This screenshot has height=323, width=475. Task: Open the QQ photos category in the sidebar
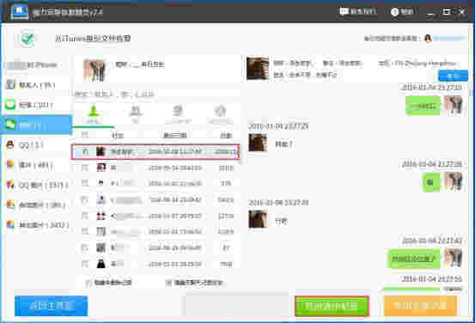coord(36,186)
